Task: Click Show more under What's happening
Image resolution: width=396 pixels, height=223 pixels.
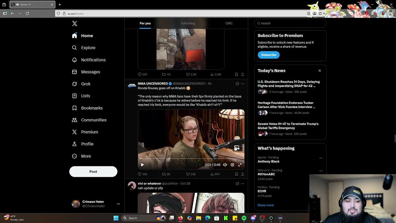Action: point(265,205)
